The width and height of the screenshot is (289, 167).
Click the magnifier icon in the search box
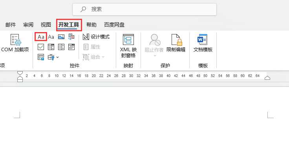[x=83, y=9]
